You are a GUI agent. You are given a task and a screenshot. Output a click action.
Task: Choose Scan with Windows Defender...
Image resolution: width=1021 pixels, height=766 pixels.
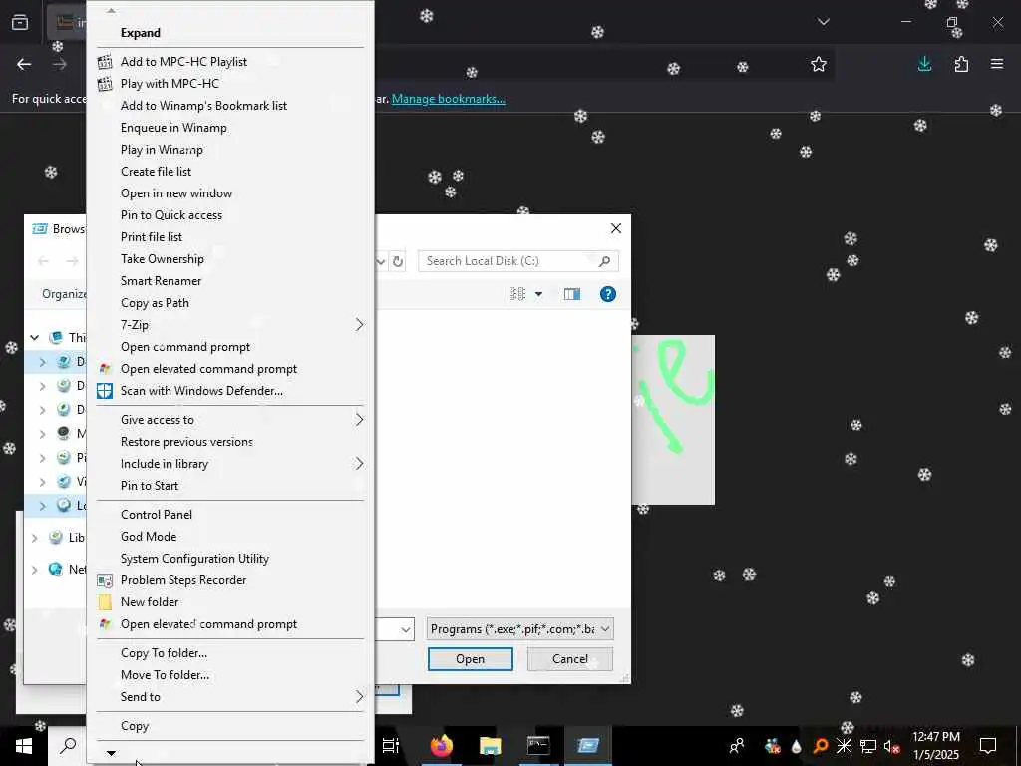[201, 391]
